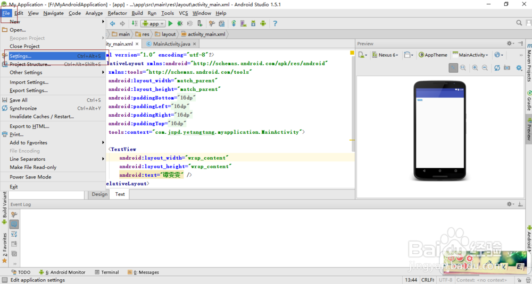
Task: Switch to MainActivity.java tab
Action: tap(172, 44)
